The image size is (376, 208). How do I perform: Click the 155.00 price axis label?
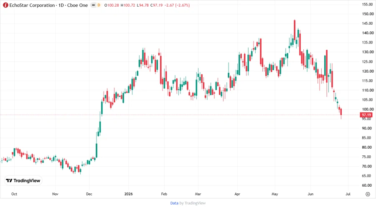(367, 4)
